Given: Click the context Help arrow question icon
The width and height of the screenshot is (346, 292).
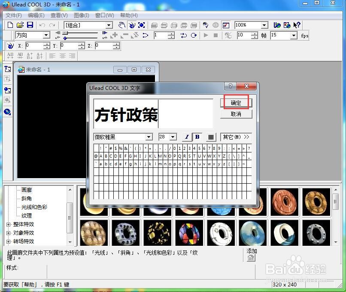Looking at the screenshot, I should pyautogui.click(x=297, y=25).
